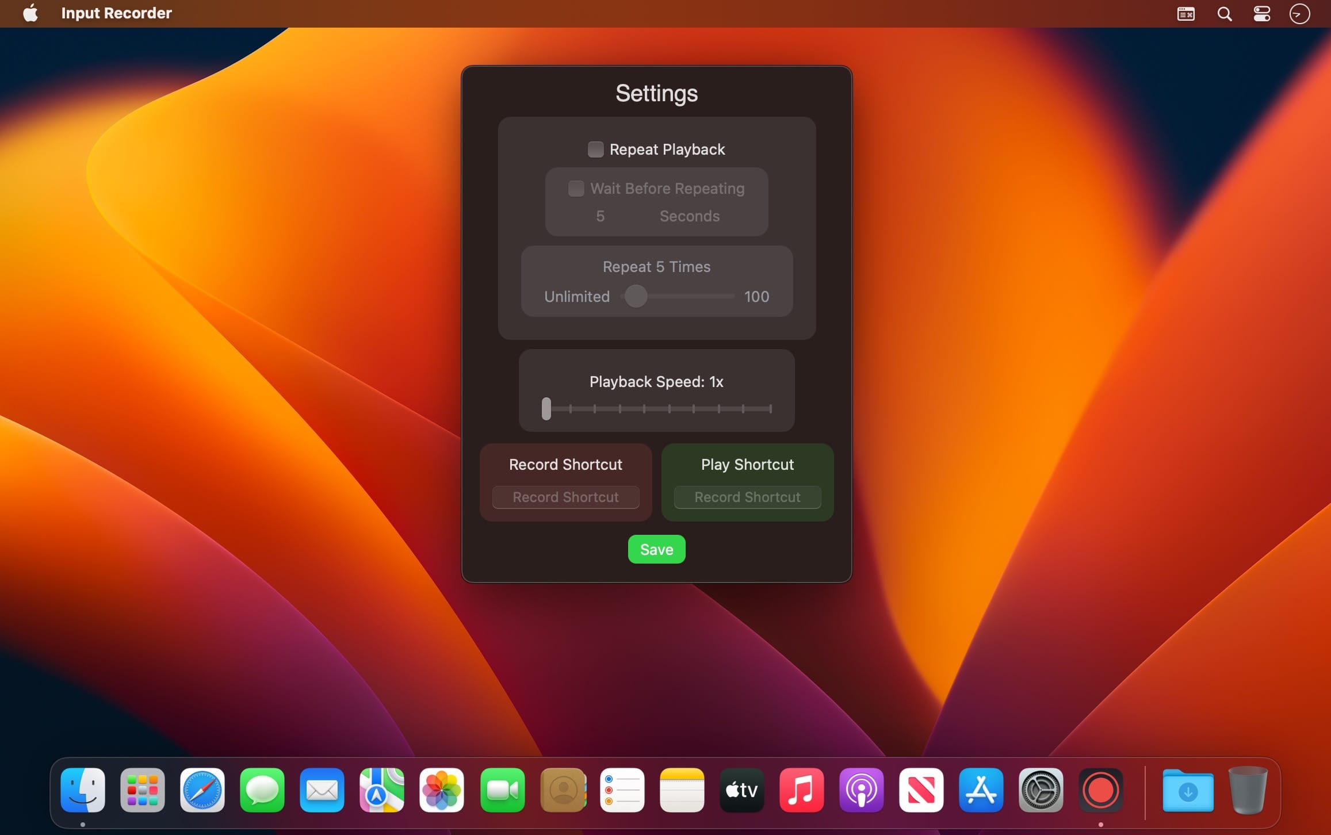1331x835 pixels.
Task: Open the Input Recorder menu
Action: (x=116, y=13)
